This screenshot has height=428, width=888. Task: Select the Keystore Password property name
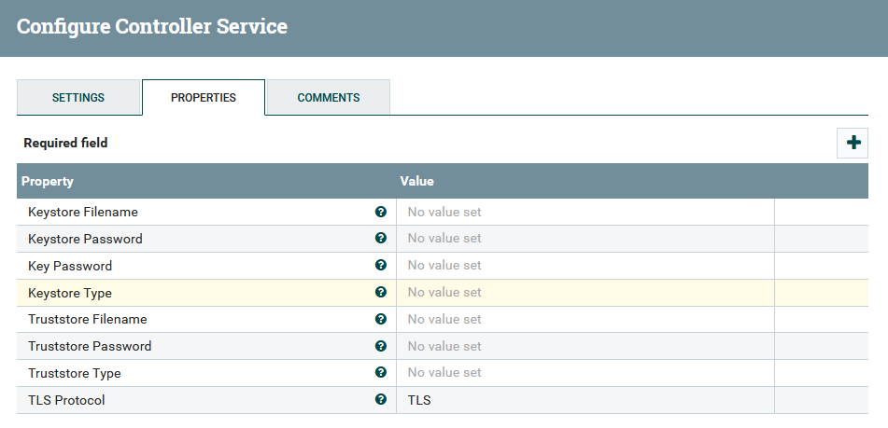(x=85, y=239)
